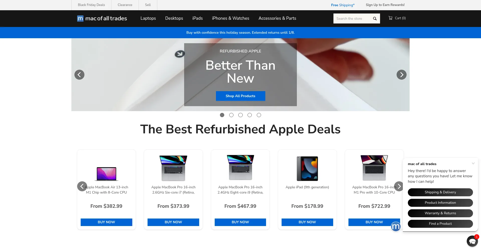This screenshot has height=248, width=481.
Task: Show previous products in deals carousel
Action: 82,186
